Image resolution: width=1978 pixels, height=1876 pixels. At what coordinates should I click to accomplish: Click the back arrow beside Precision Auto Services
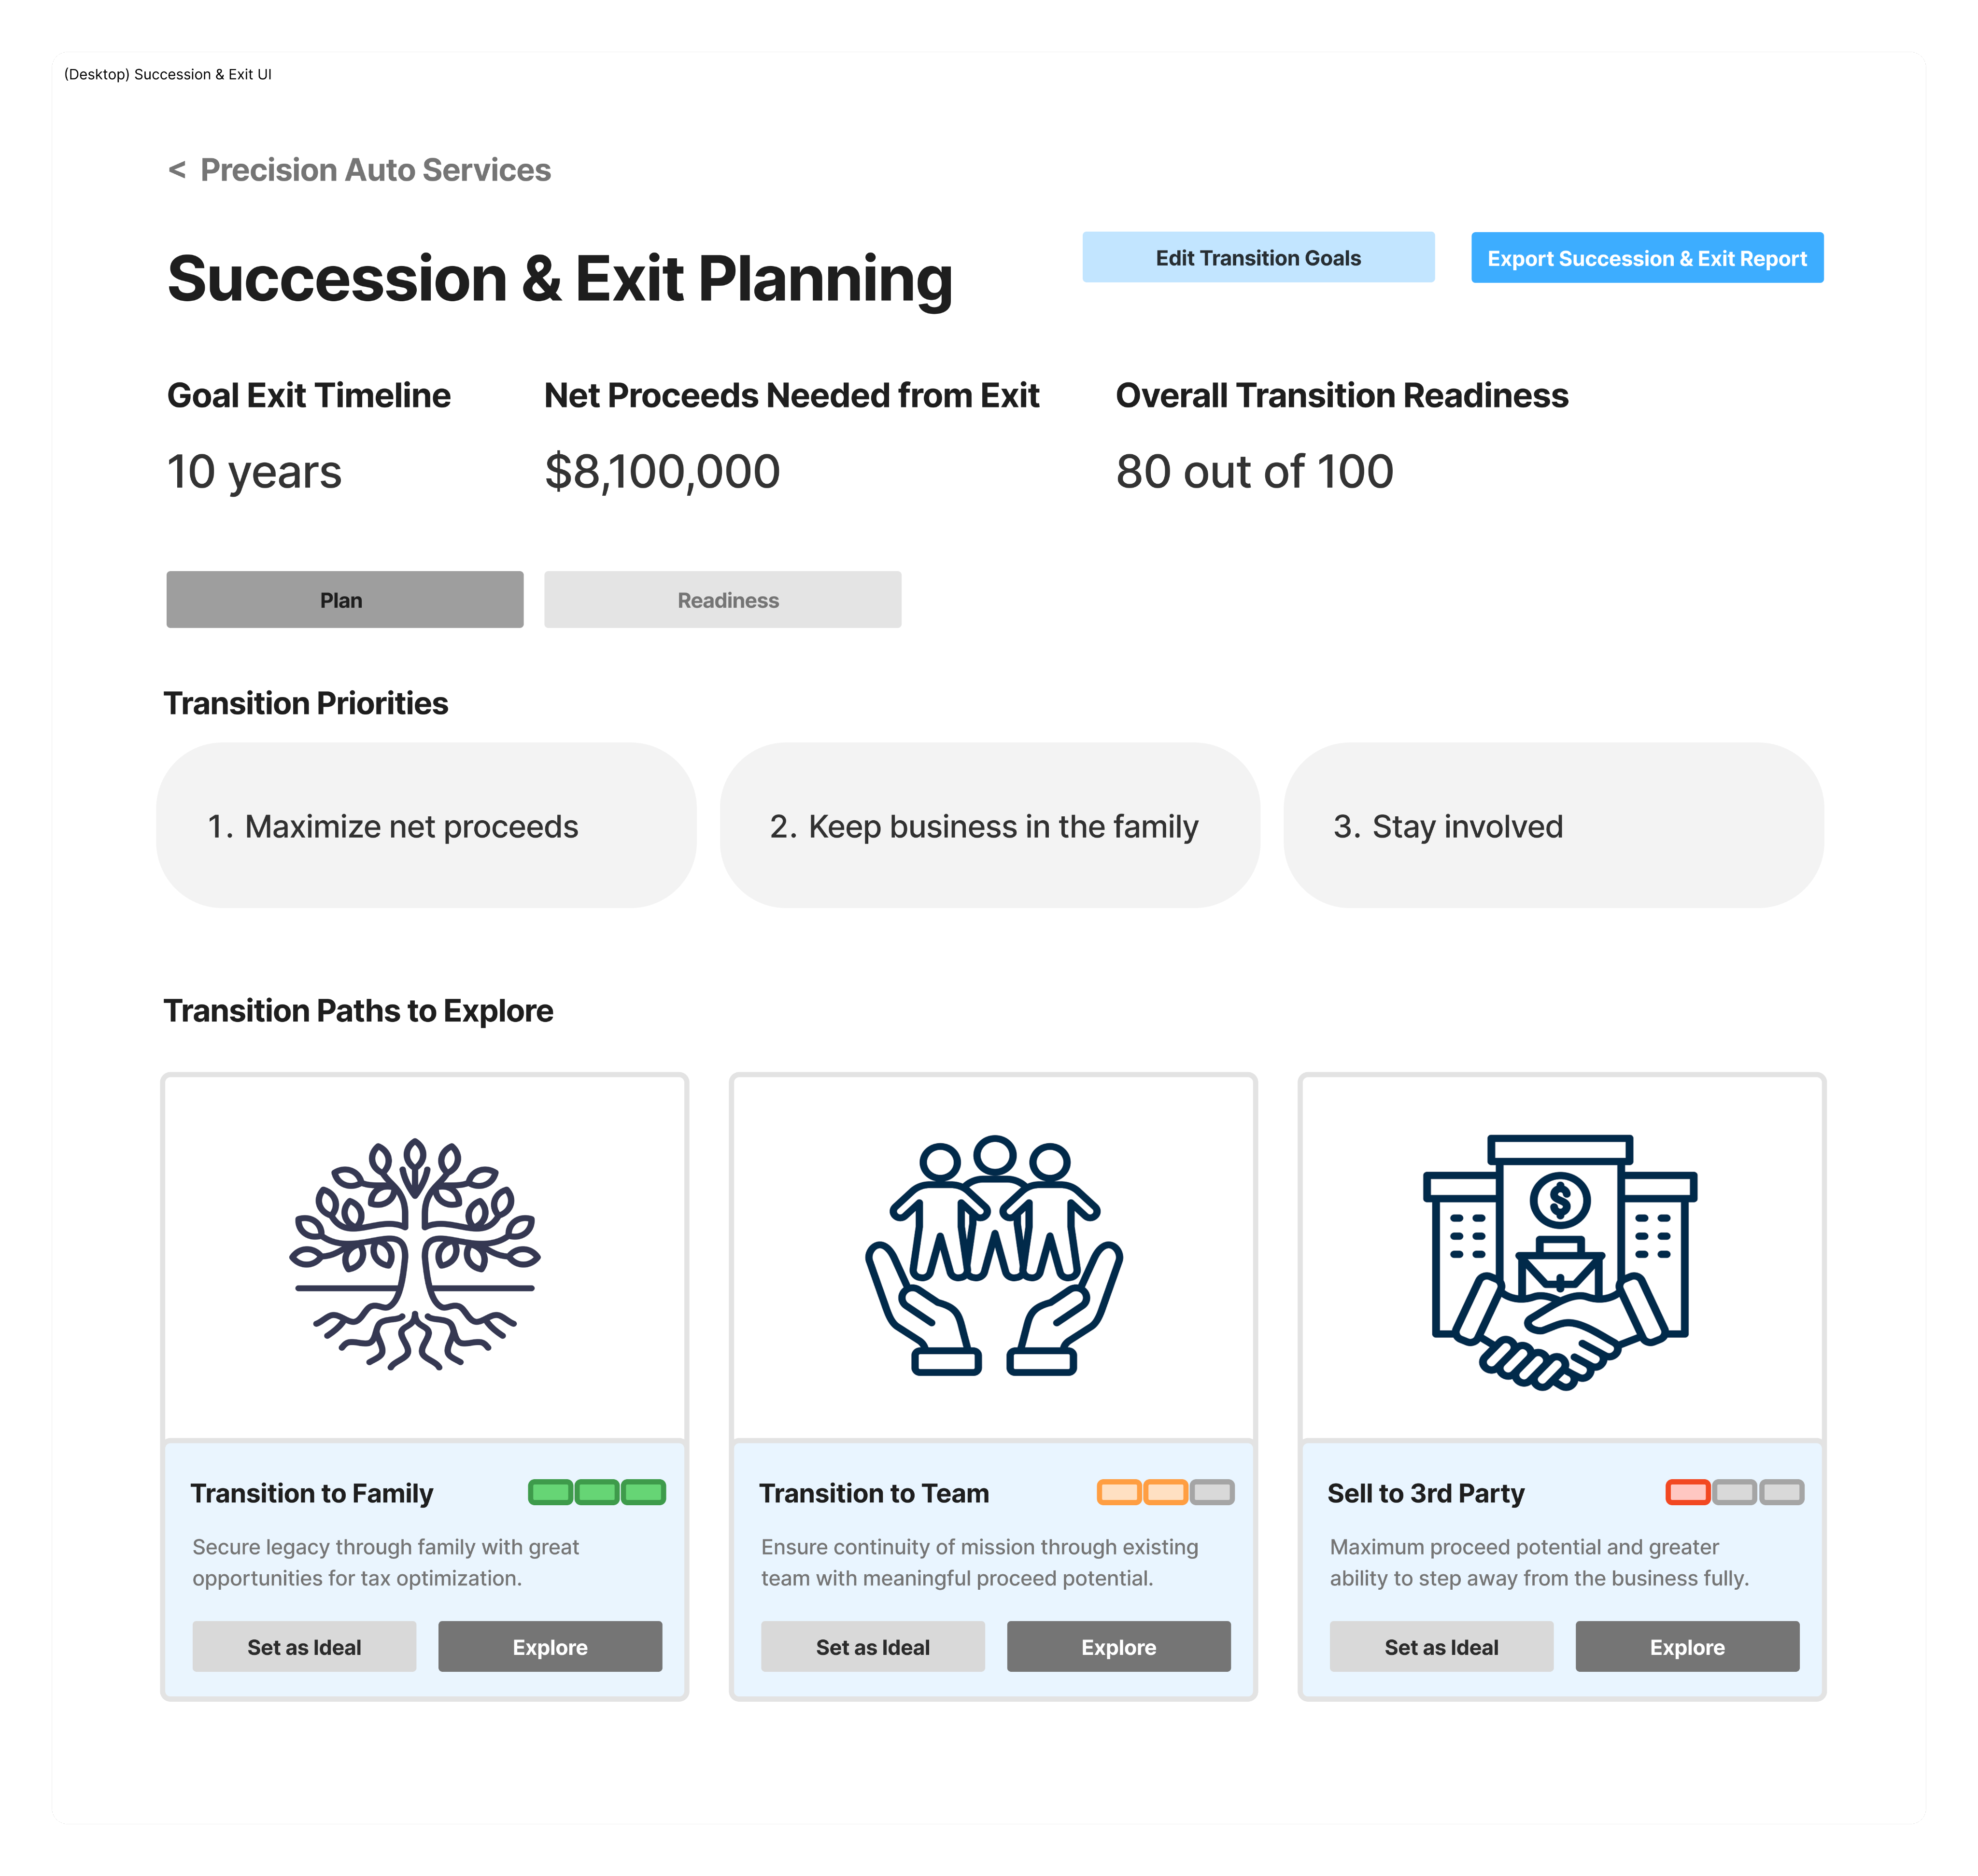tap(177, 170)
